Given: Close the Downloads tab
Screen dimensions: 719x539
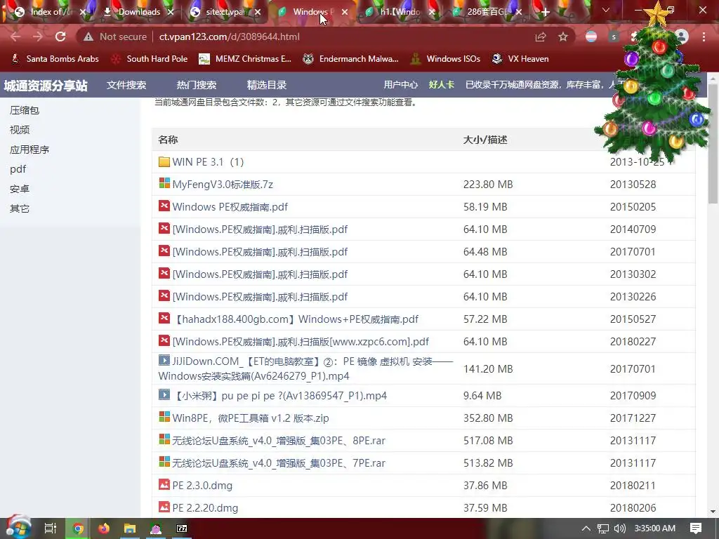Looking at the screenshot, I should 171,13.
